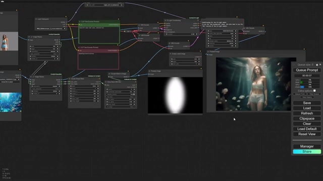This screenshot has width=323, height=181.
Task: Open condition dropdown in upper Image Resize node
Action: (x=44, y=56)
